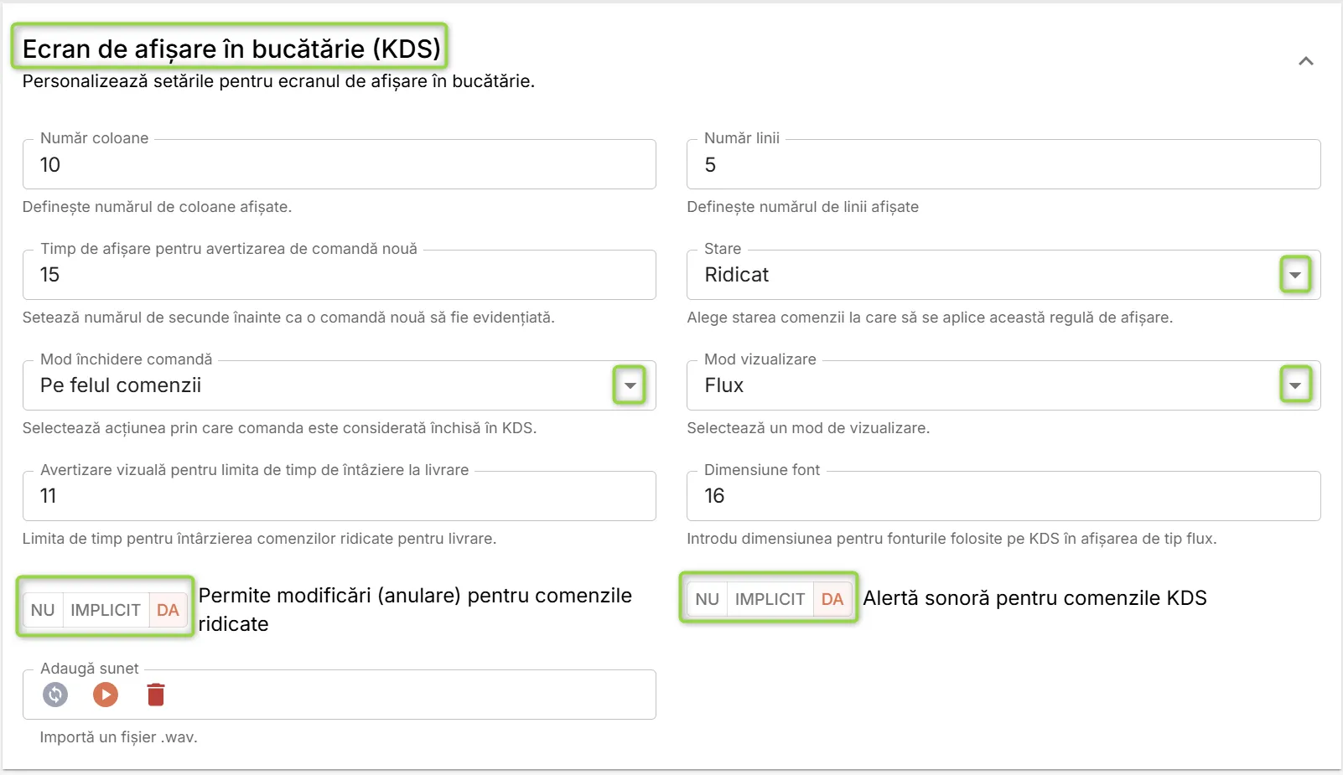The height and width of the screenshot is (775, 1343).
Task: Set Alertă sonoră toggle to NU
Action: click(x=708, y=599)
